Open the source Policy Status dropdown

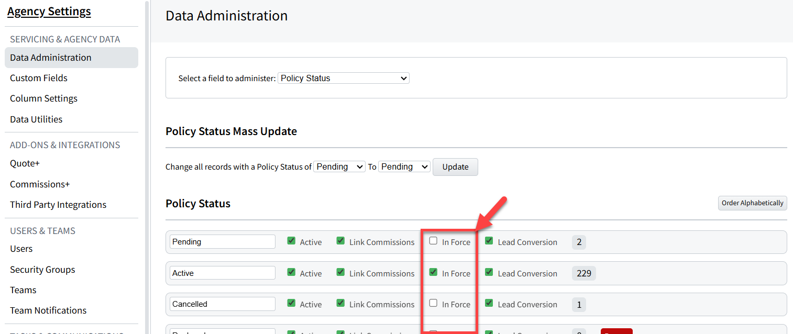point(339,166)
